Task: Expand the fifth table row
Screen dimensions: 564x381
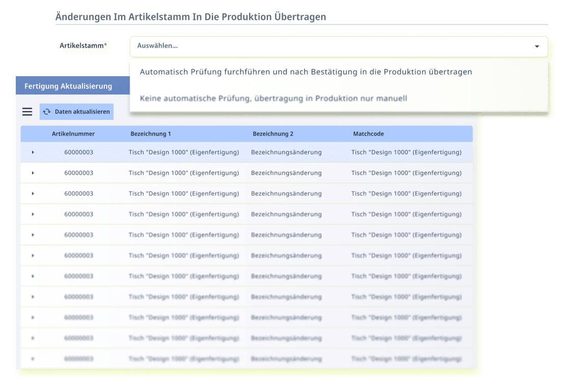Action: point(33,235)
